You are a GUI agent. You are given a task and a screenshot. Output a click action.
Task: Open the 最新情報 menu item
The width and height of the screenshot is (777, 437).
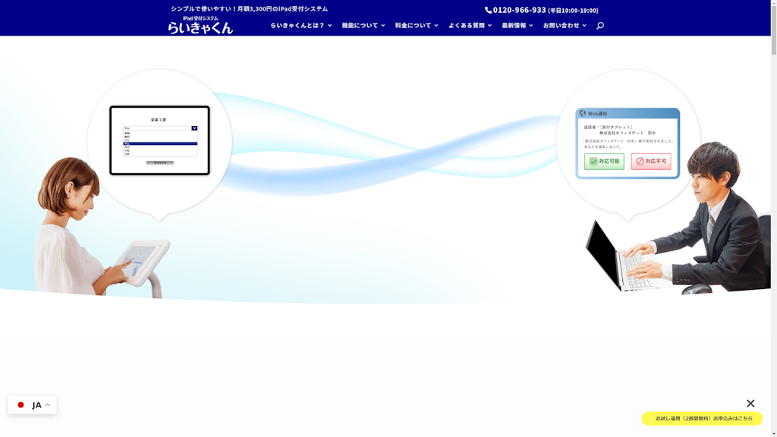517,26
